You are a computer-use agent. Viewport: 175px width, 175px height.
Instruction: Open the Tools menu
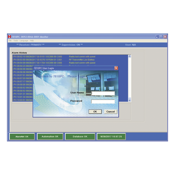pos(16,41)
